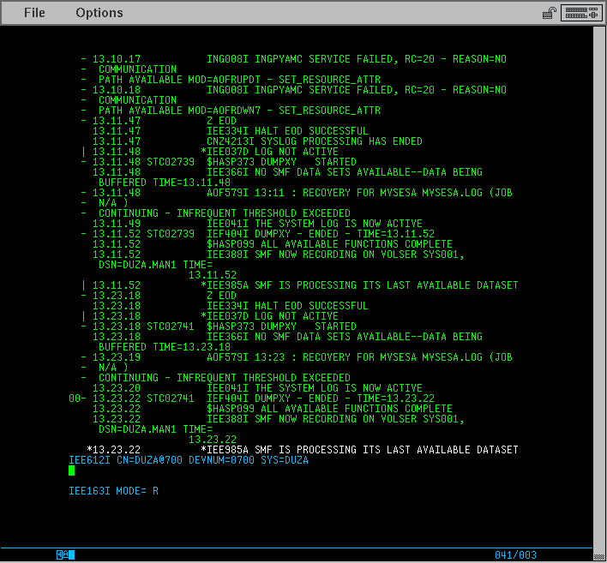Open the File menu
The image size is (607, 563).
(x=34, y=13)
